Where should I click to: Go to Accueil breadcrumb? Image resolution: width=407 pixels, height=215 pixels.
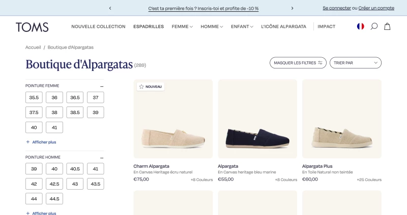[x=33, y=47]
